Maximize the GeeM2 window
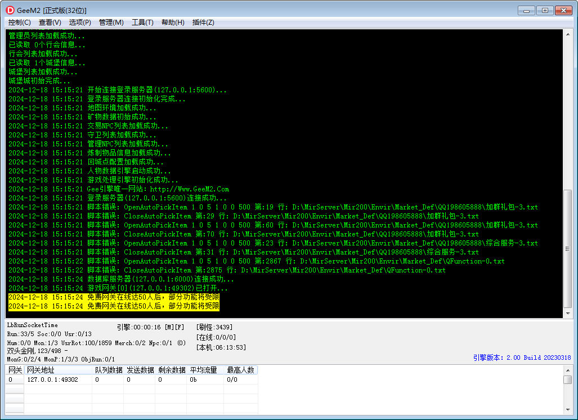 point(545,11)
